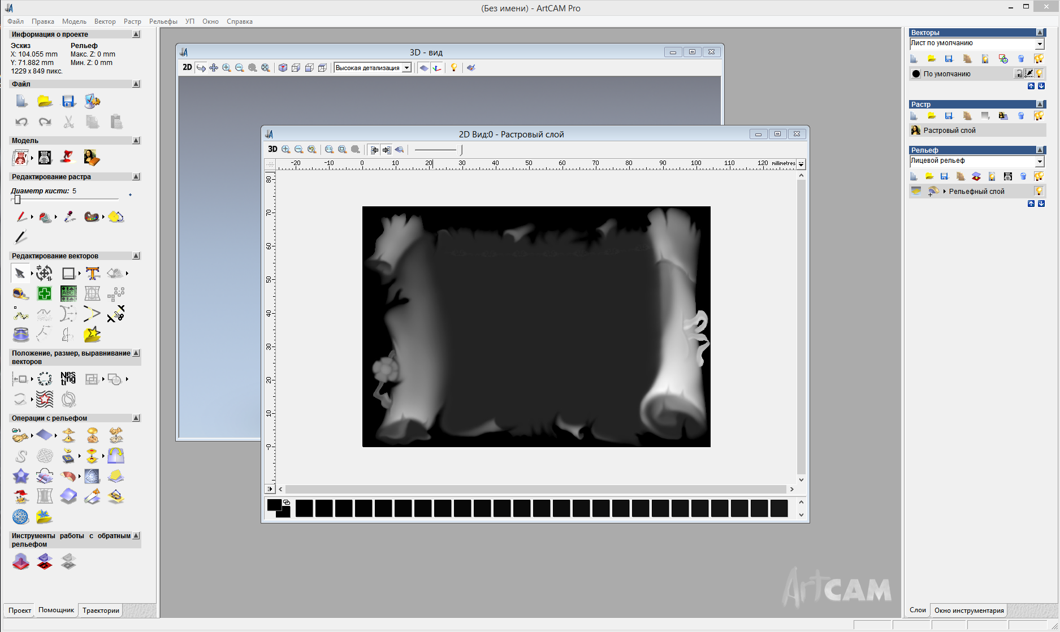Click the teddy bear model size icon

(x=20, y=157)
